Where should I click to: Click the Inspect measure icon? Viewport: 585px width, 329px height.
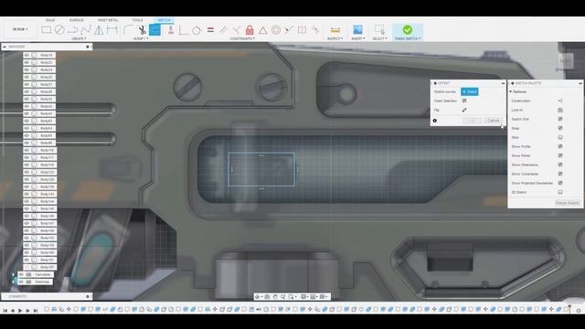[x=335, y=30]
